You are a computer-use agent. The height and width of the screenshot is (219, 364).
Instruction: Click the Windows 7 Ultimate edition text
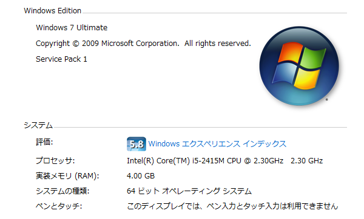(x=72, y=28)
